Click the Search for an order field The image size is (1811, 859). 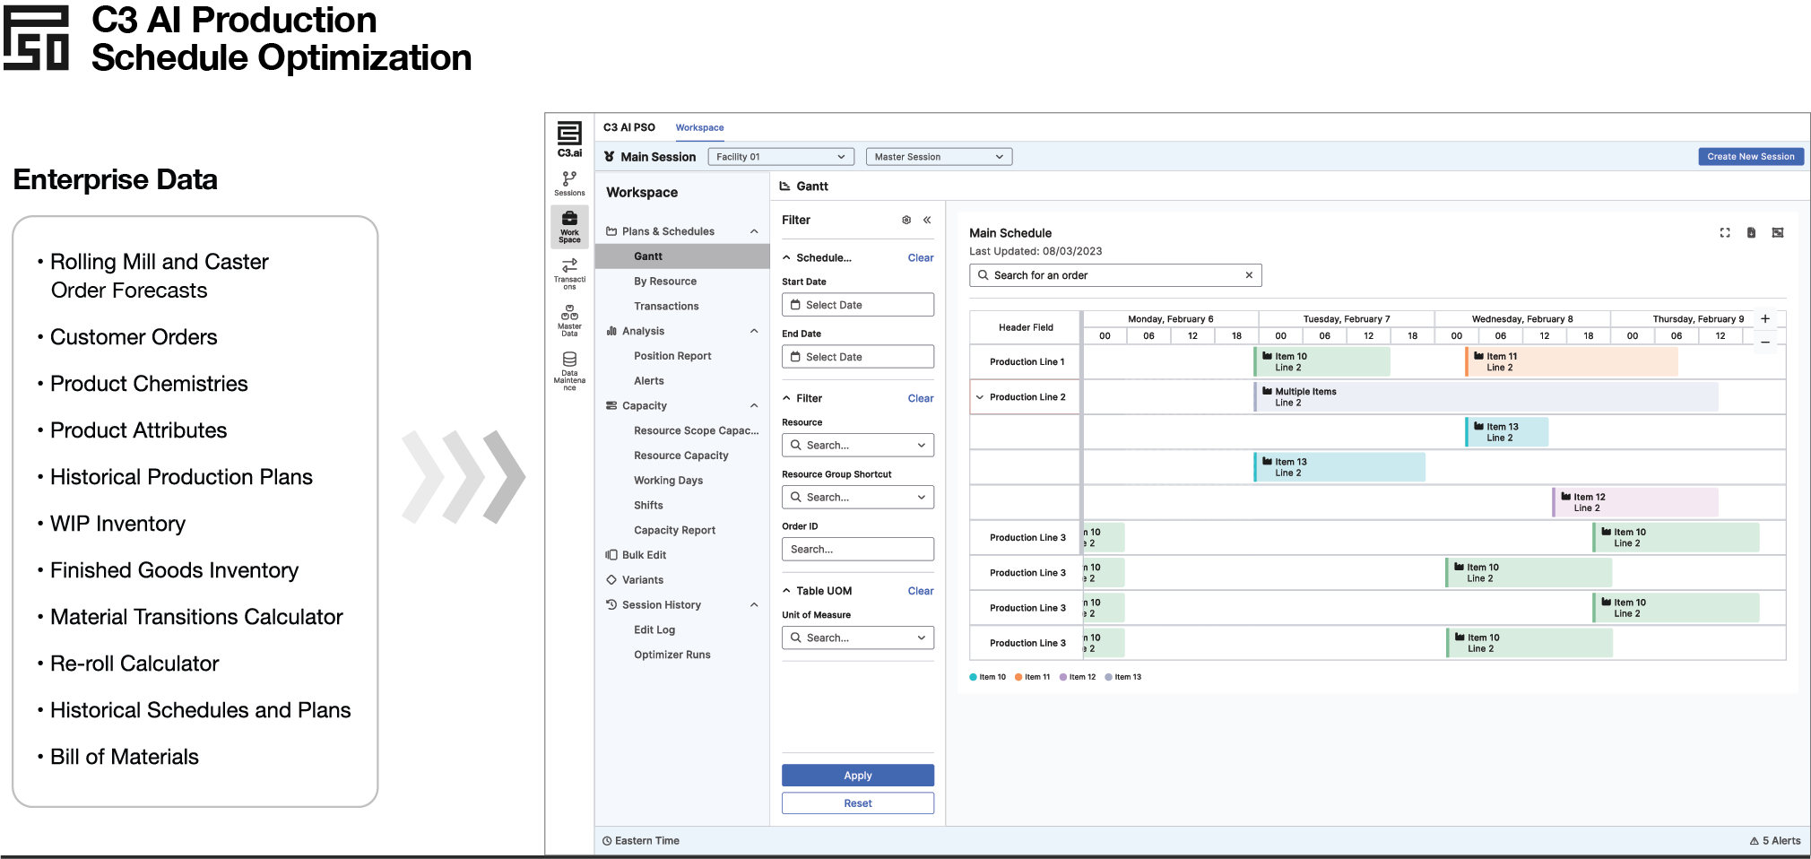(x=1115, y=275)
